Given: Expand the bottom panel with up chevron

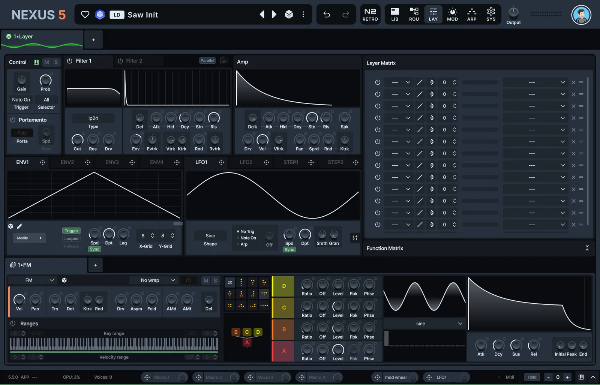Looking at the screenshot, I should (593, 377).
